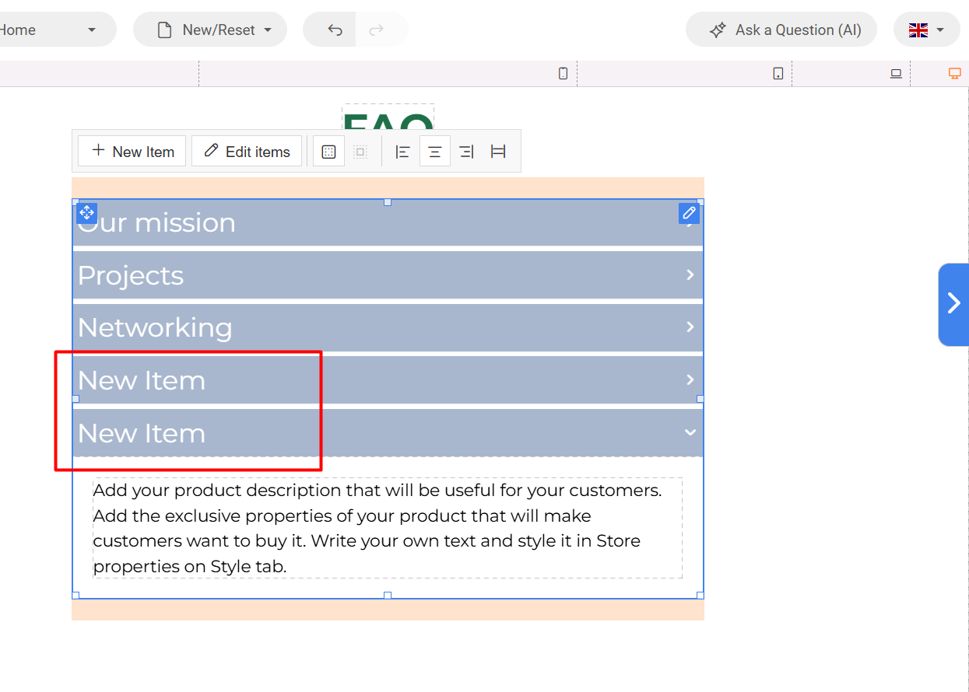
Task: Open the New/Reset dropdown
Action: pos(210,30)
